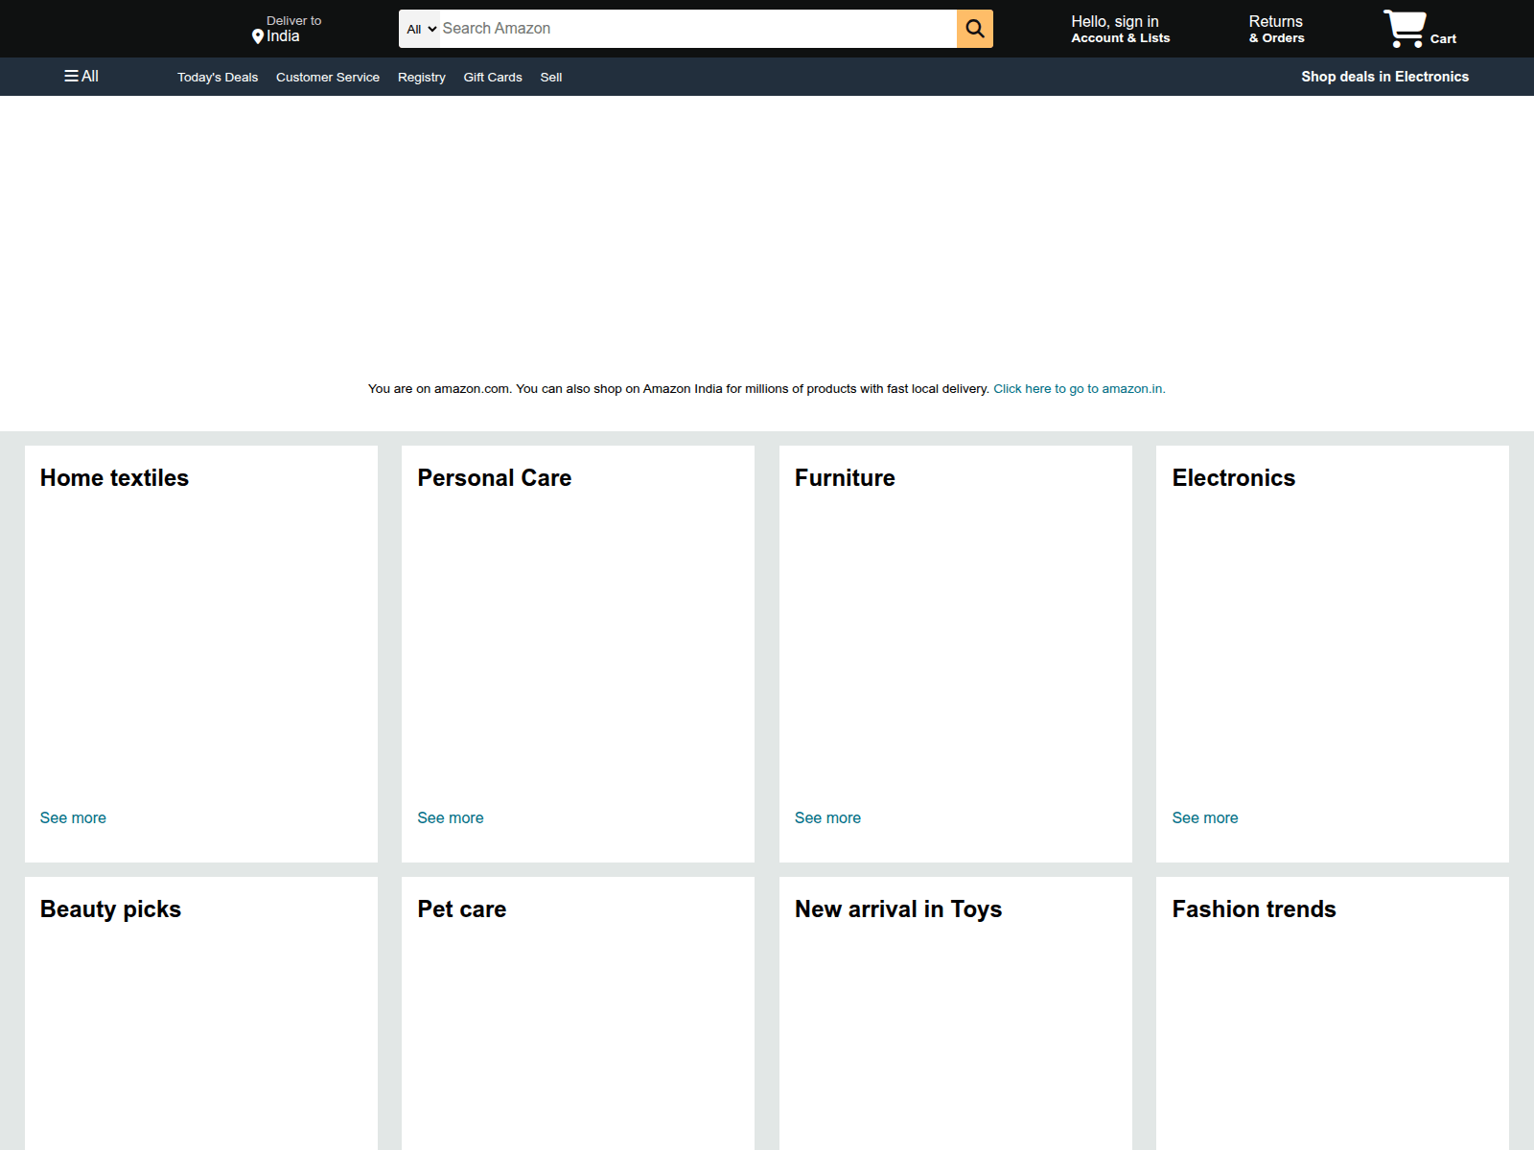This screenshot has height=1150, width=1534.
Task: Click the Furniture card heading
Action: [845, 478]
